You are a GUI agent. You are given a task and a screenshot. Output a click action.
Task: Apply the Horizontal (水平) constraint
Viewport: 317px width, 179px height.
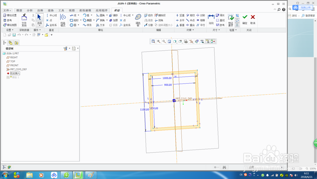[x=180, y=20]
